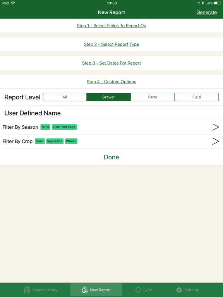Set Report Level to Farm
This screenshot has width=223, height=297.
153,97
